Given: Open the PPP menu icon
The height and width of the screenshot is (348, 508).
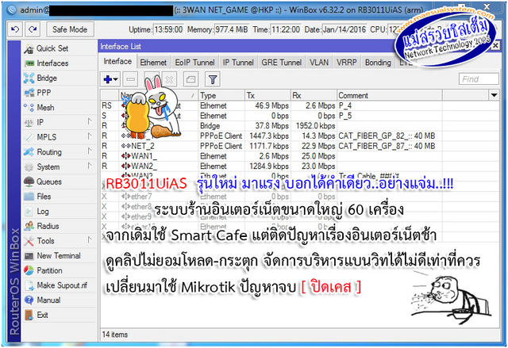Looking at the screenshot, I should tap(29, 93).
